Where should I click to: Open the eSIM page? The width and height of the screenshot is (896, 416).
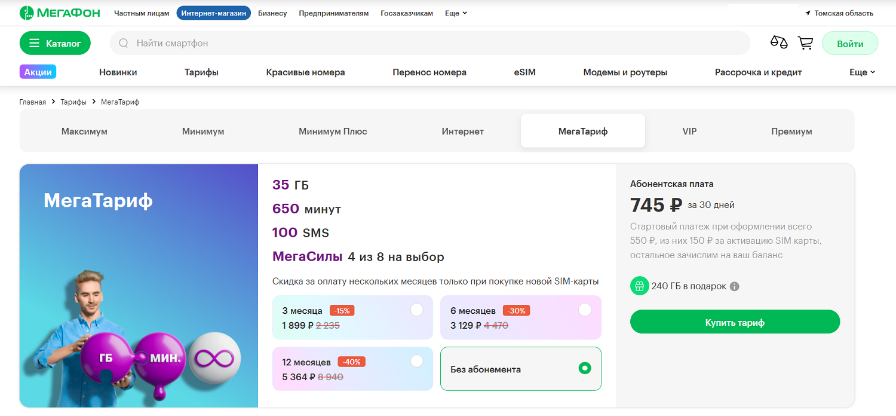524,72
